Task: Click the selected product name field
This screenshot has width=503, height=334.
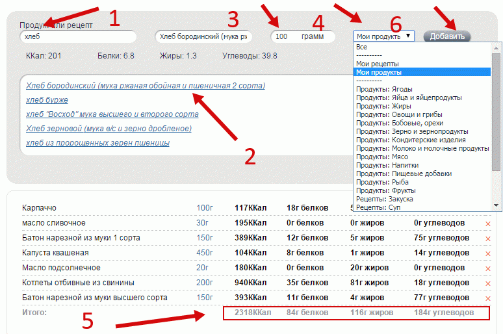Action: pyautogui.click(x=204, y=37)
